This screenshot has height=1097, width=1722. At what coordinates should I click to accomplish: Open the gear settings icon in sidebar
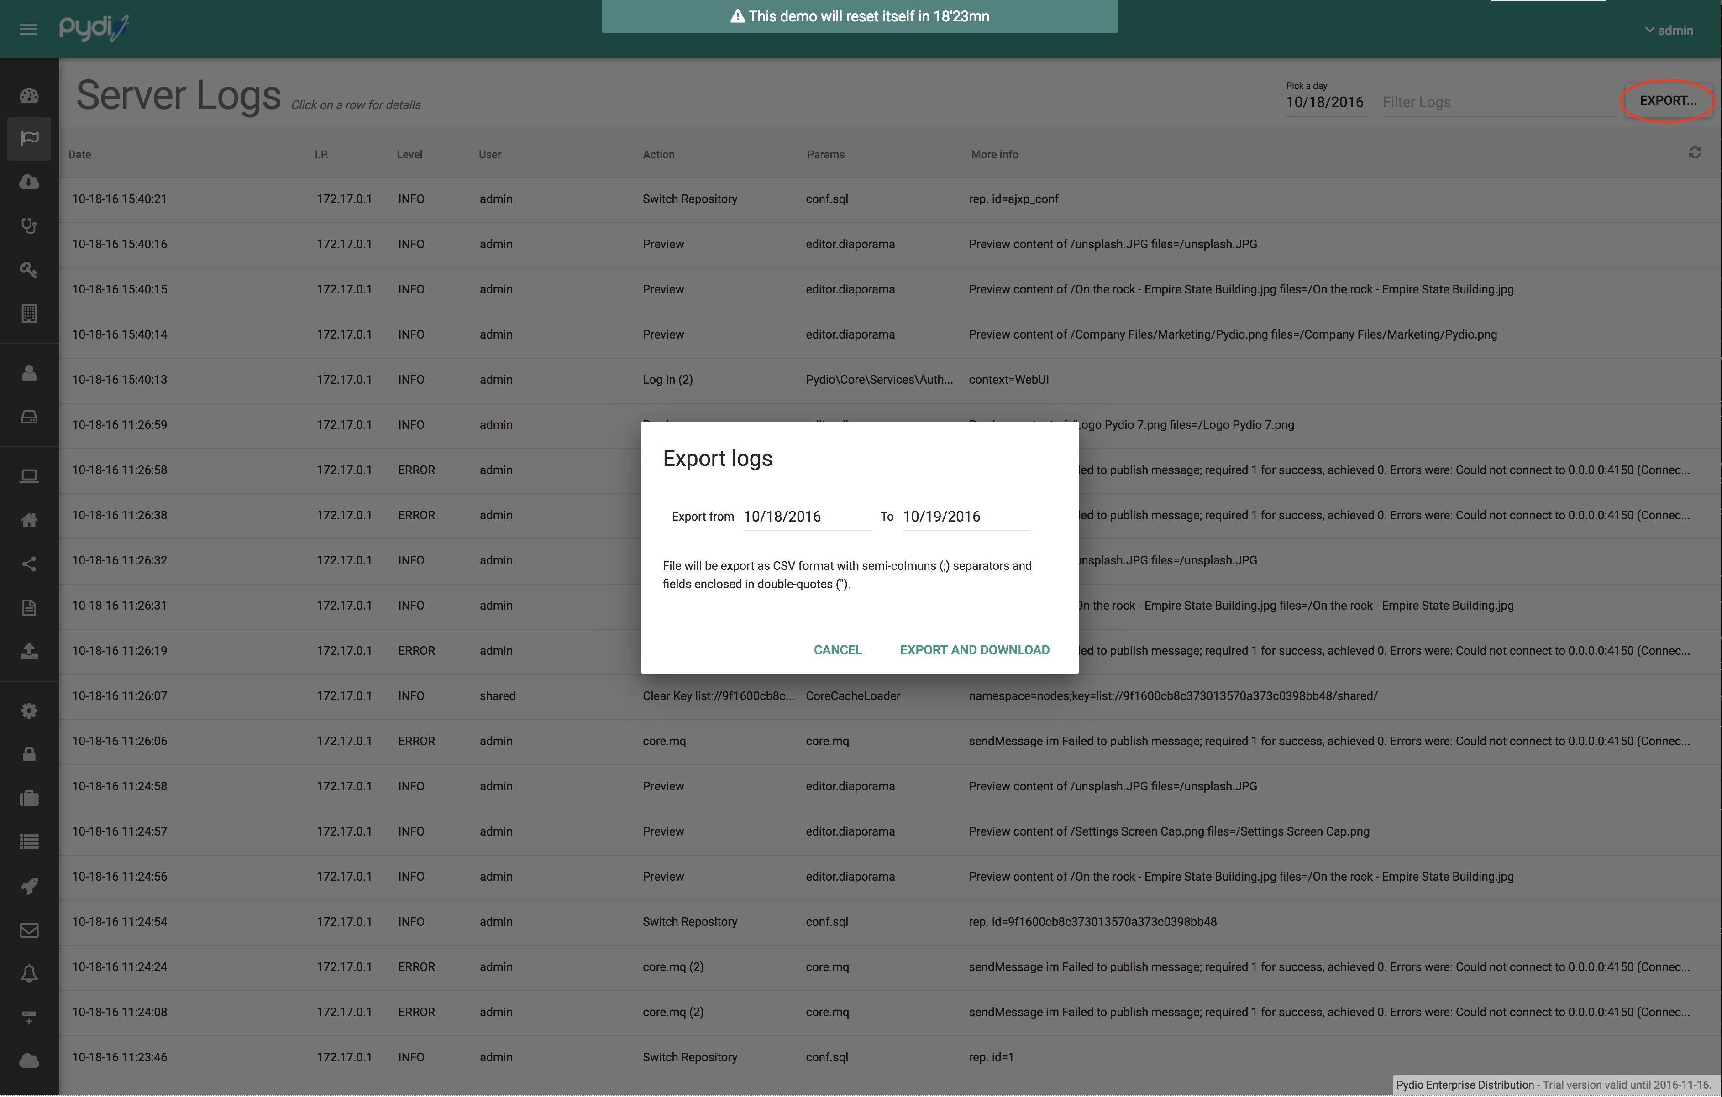tap(29, 711)
